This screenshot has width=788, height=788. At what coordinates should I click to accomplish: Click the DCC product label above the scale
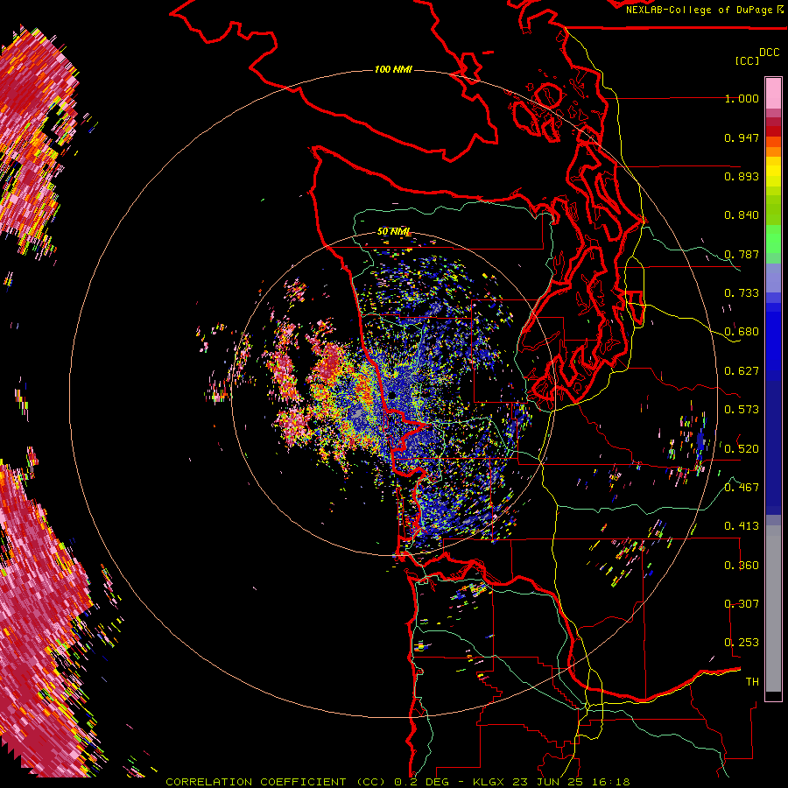(x=769, y=53)
